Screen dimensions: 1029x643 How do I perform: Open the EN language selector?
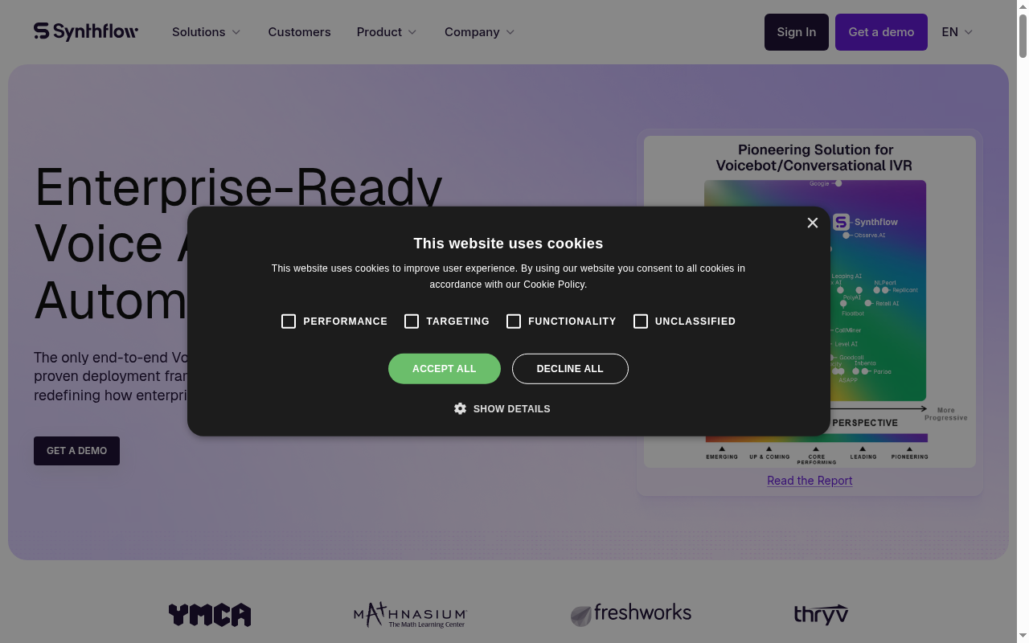957,32
